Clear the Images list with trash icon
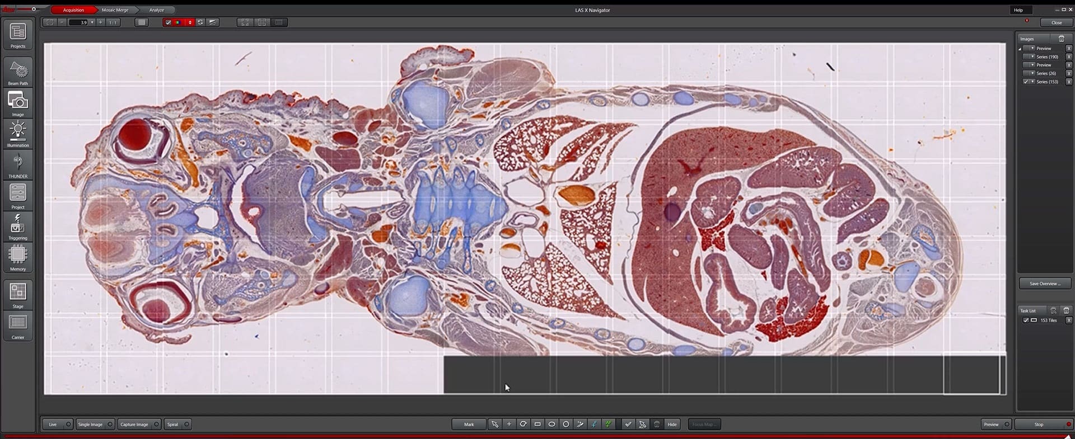The width and height of the screenshot is (1075, 439). [1061, 39]
